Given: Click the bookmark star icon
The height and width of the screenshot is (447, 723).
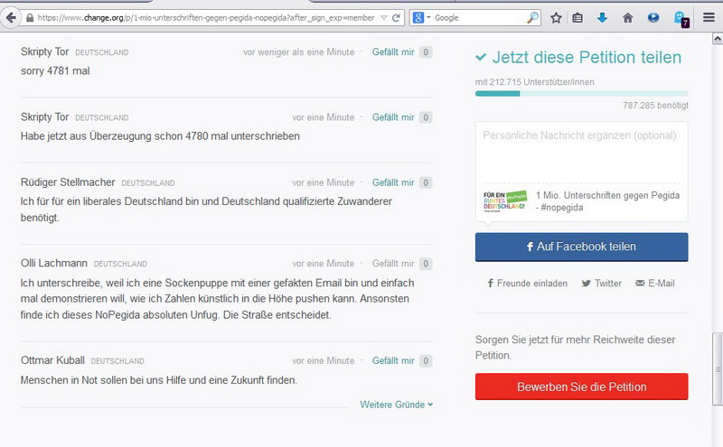Looking at the screenshot, I should 556,18.
